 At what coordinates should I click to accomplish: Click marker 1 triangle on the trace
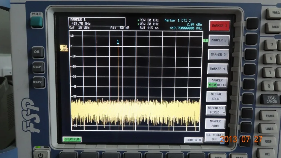pos(118,43)
